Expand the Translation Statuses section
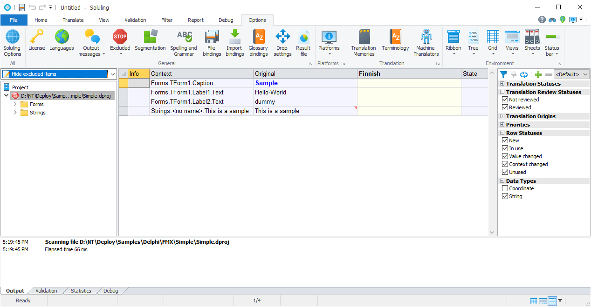 502,84
